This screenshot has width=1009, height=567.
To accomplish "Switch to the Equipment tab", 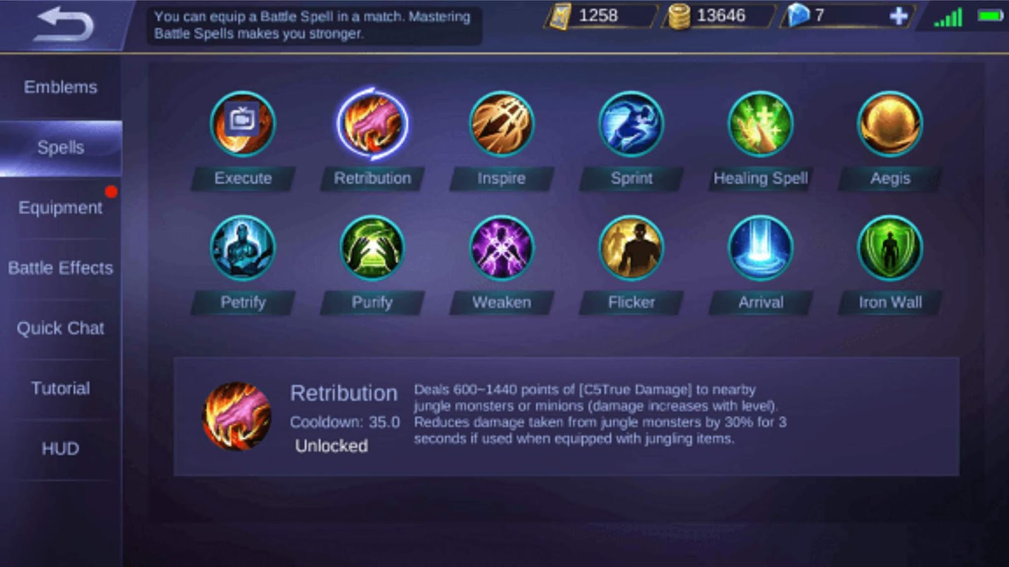I will coord(61,207).
